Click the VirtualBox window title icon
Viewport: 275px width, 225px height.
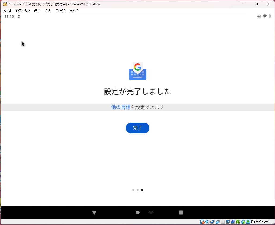click(x=5, y=4)
